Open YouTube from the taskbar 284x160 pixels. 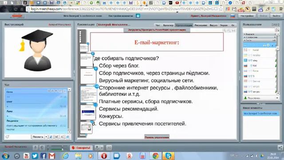pos(26,156)
